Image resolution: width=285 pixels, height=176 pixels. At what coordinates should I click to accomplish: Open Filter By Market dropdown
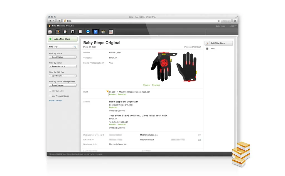tap(63, 67)
